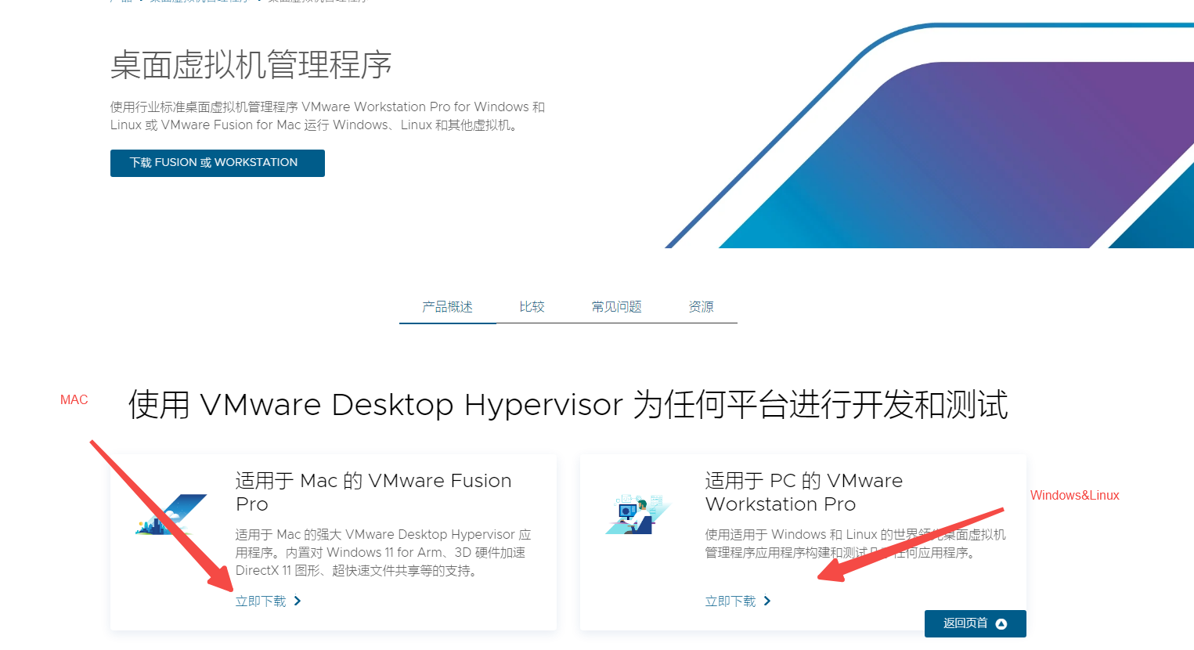1194x650 pixels.
Task: Switch to the 比较 tab
Action: [532, 307]
